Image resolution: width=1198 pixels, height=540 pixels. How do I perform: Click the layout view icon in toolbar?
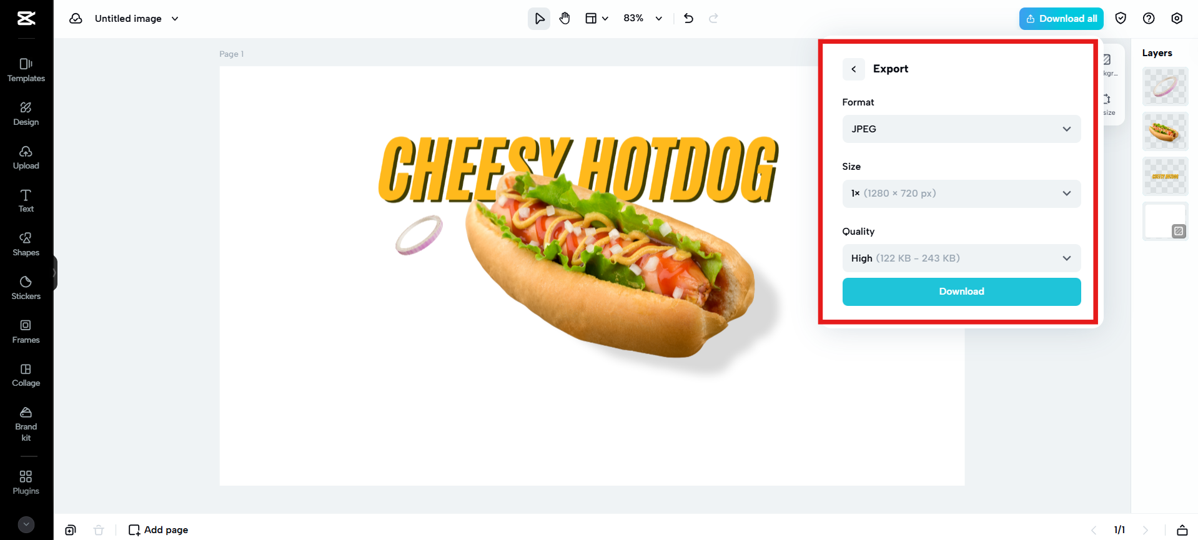pos(591,19)
